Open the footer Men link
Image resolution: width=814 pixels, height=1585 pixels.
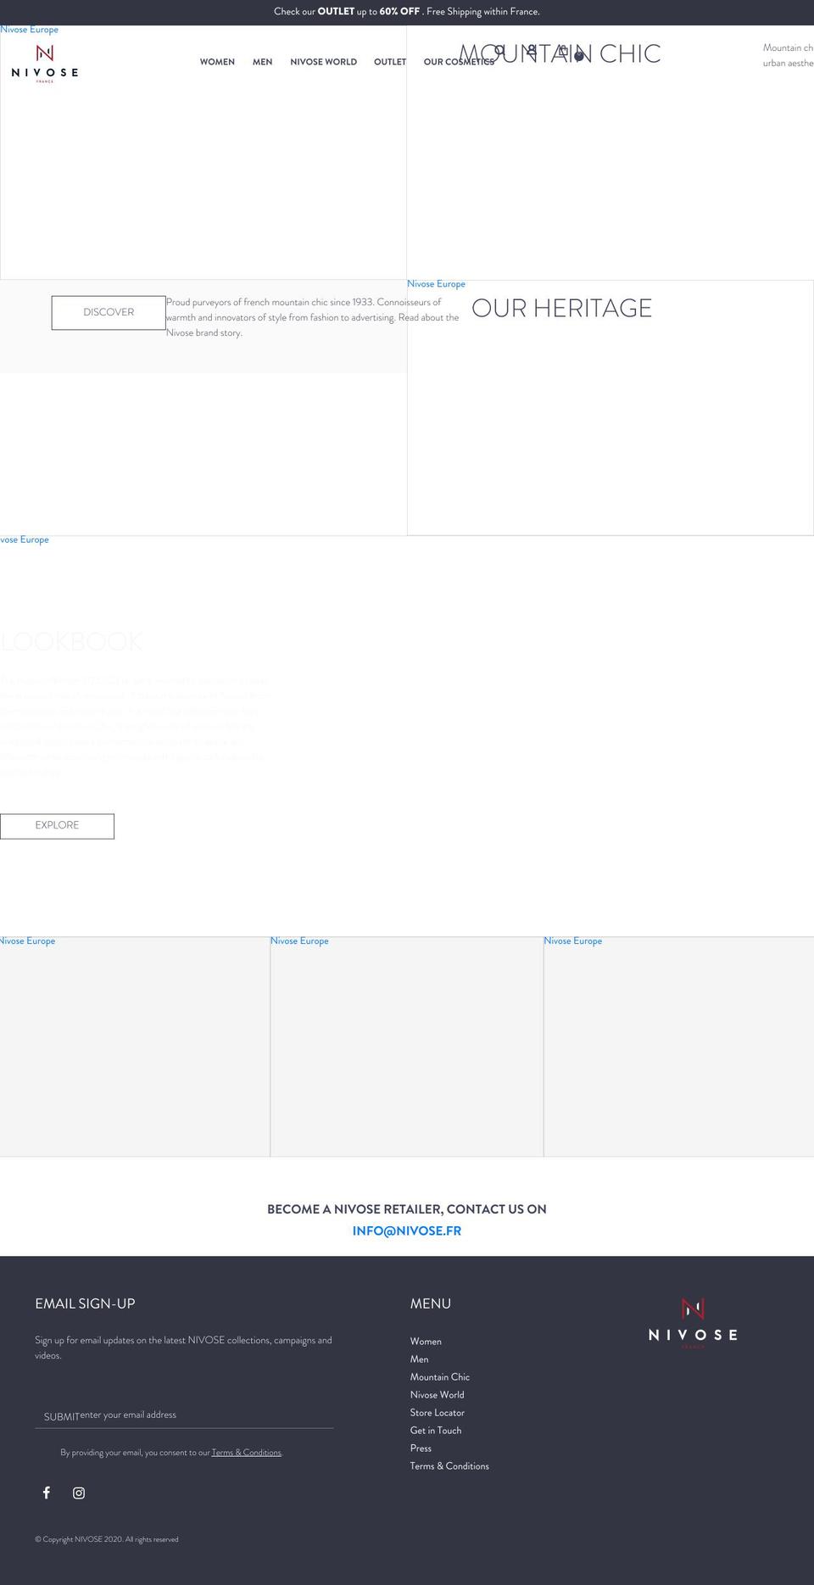click(419, 1359)
